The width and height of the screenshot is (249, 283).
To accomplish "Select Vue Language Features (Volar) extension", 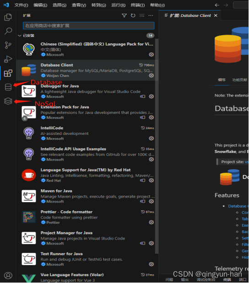I will 87,277.
